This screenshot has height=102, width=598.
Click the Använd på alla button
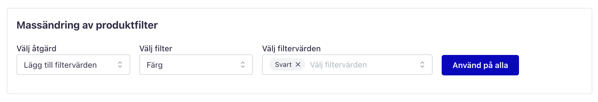tap(480, 65)
